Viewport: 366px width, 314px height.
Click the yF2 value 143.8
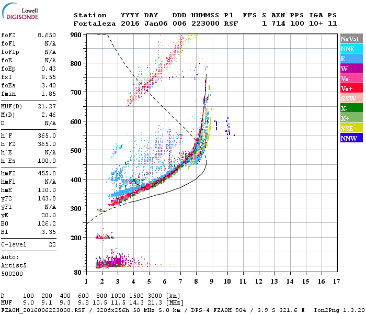point(47,198)
